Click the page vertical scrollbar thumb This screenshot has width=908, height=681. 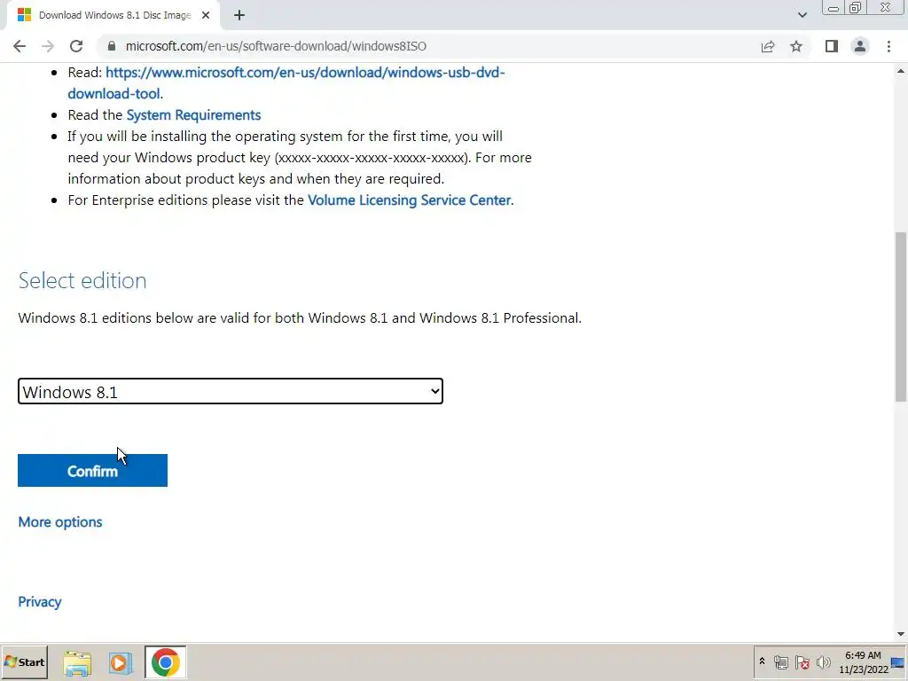click(x=901, y=317)
